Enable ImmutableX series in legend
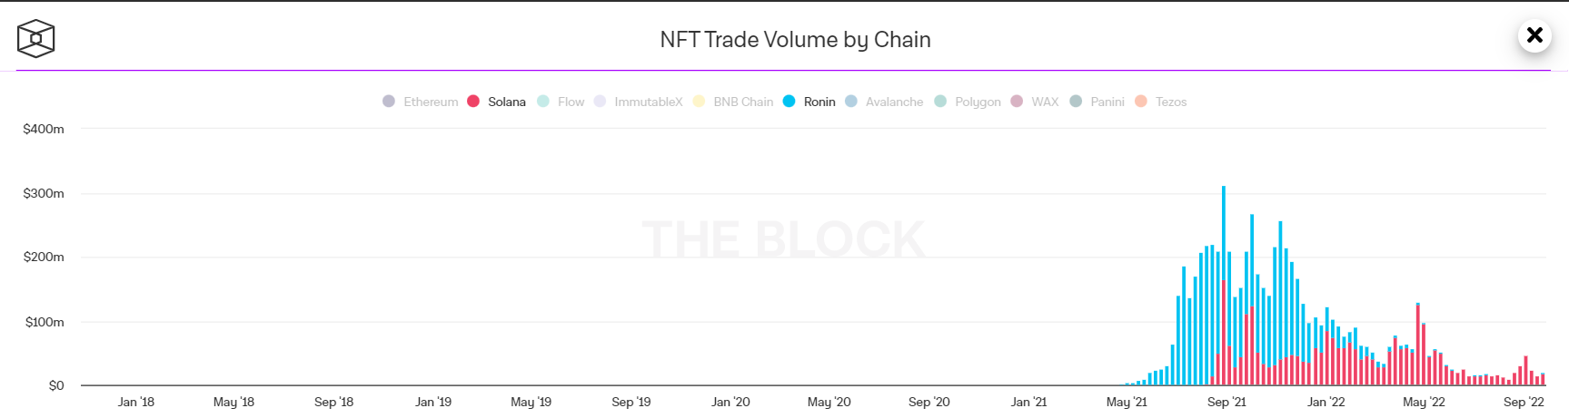1569x418 pixels. [648, 102]
